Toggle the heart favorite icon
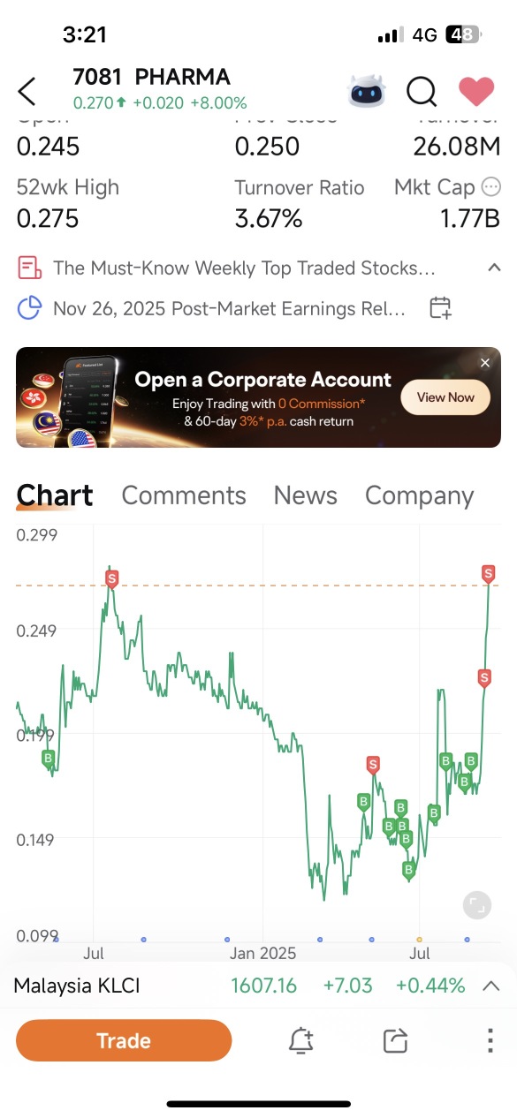 tap(476, 91)
